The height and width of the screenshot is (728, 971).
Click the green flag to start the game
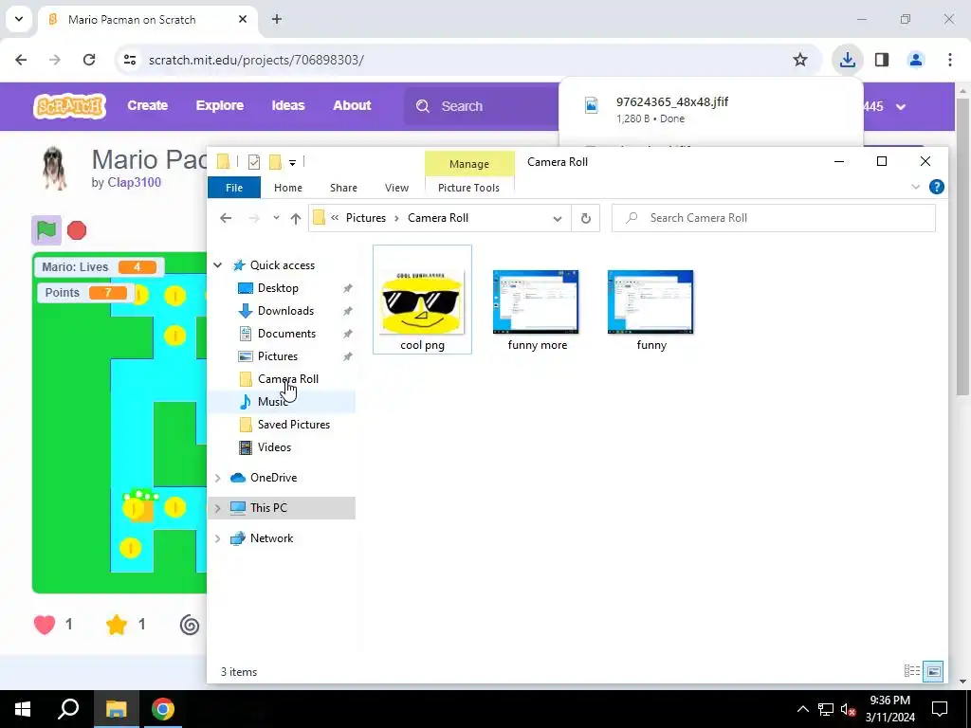pos(46,230)
